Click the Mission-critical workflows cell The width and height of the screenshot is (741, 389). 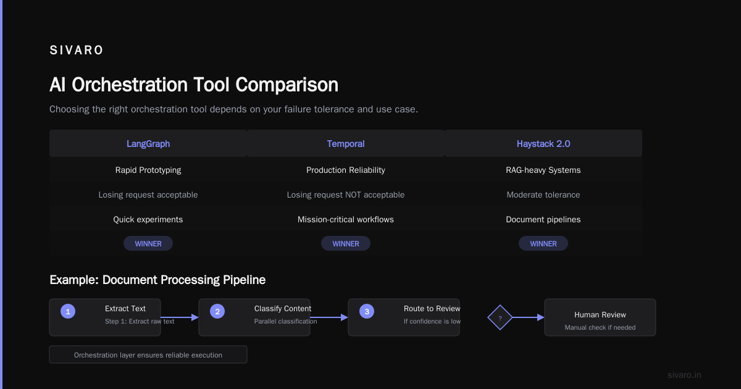point(346,219)
